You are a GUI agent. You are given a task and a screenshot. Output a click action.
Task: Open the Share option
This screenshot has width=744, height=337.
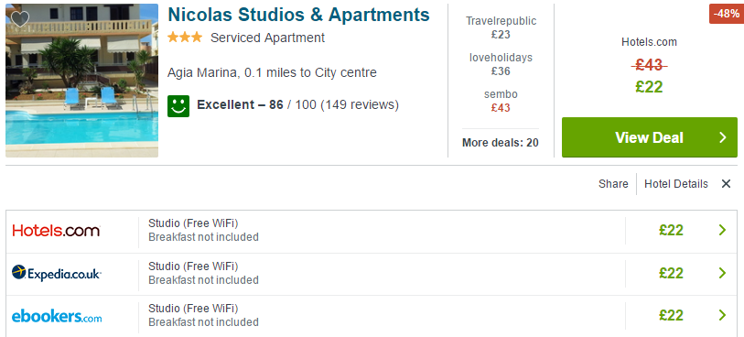coord(613,184)
